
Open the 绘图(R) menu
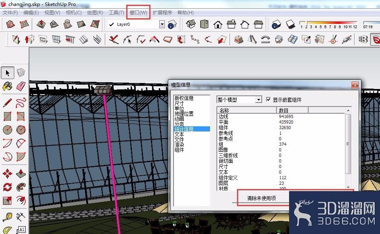[95, 13]
